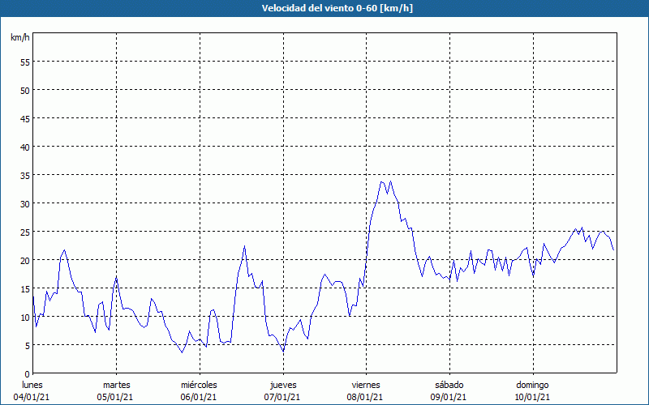649x405 pixels.
Task: Click the highest wind peak on viernes
Action: 390,181
